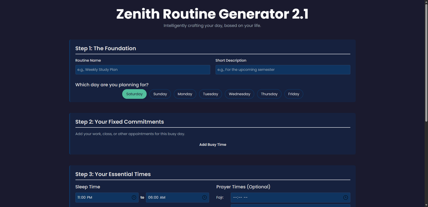Click the 'Fajr:' label
This screenshot has height=207, width=428.
(220, 198)
